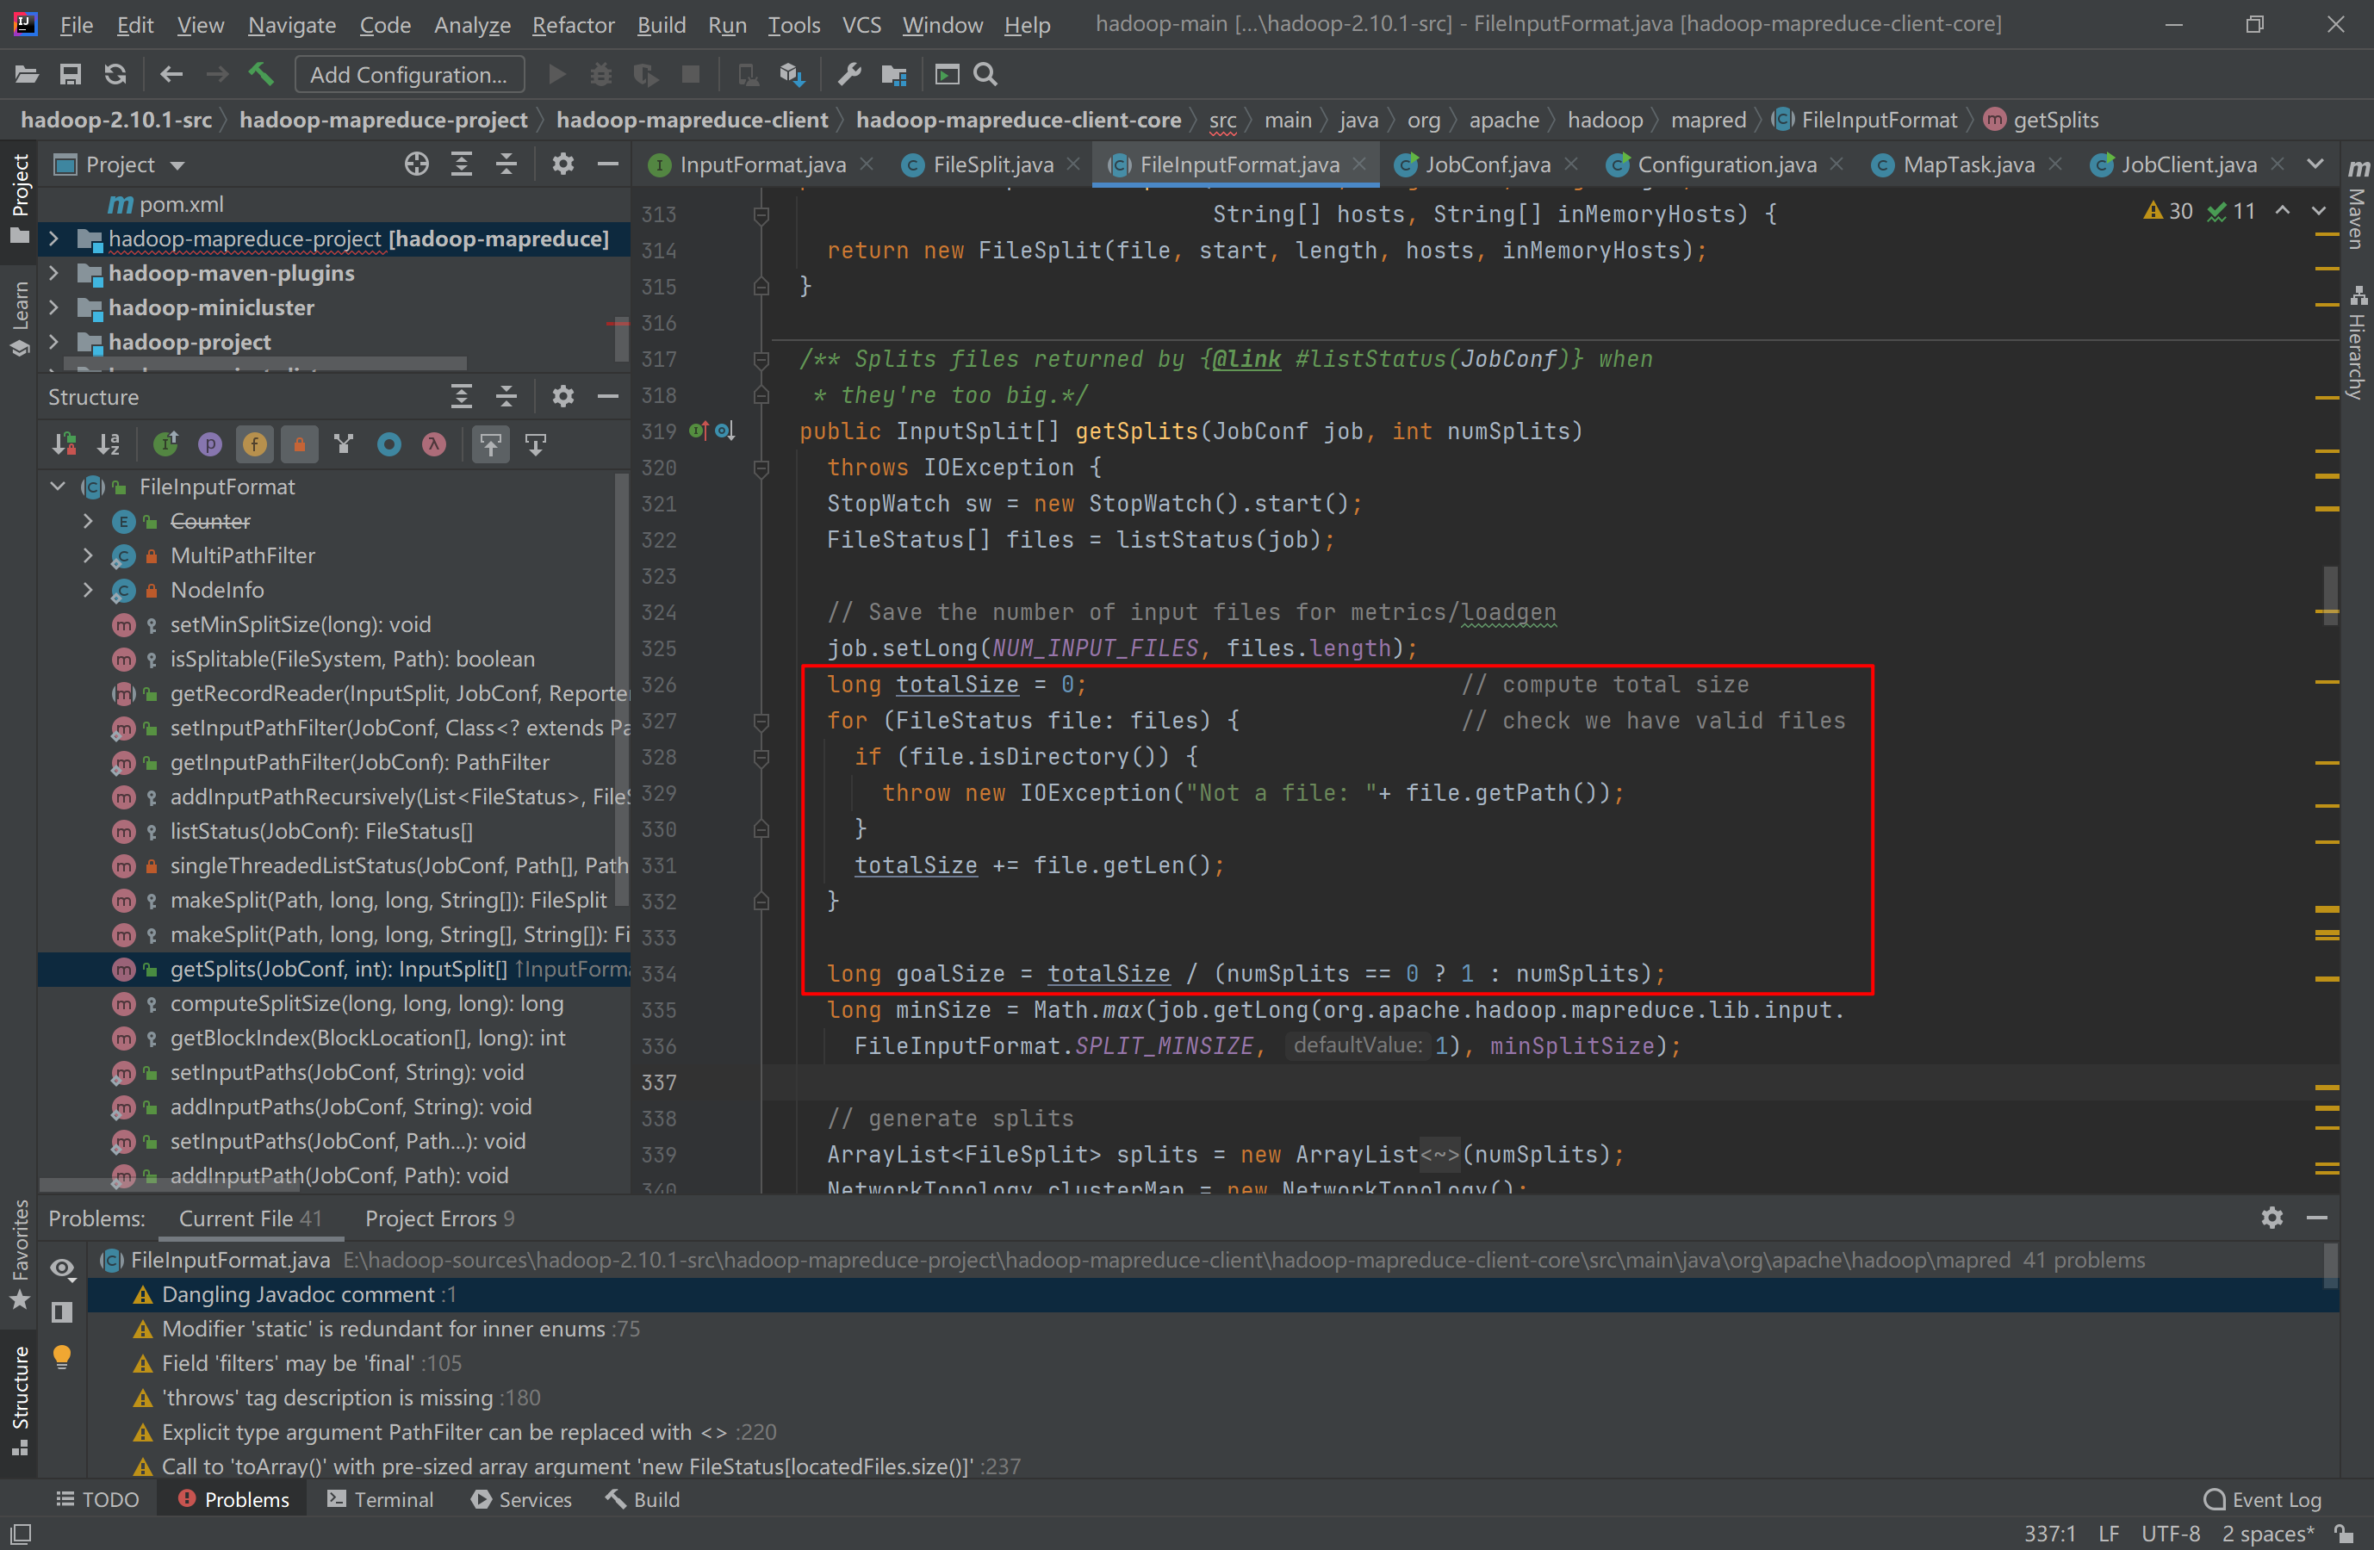Switch to the JobConf.java editor tab

[x=1486, y=164]
